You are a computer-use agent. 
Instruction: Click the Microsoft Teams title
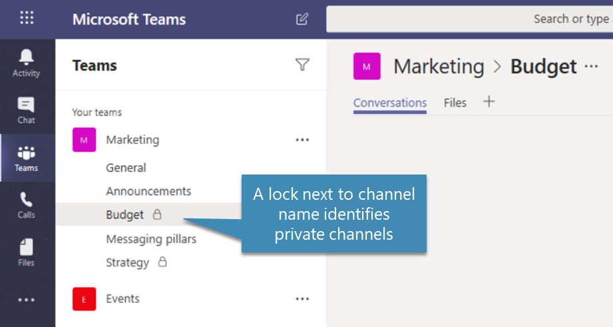coord(129,19)
